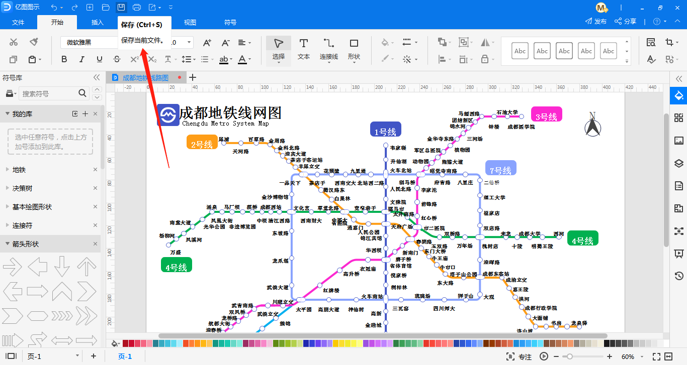Image resolution: width=687 pixels, height=365 pixels.
Task: Add a new document tab with plus
Action: [x=192, y=77]
